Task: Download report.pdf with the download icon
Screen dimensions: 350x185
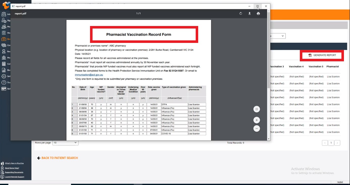Action: coord(250,14)
